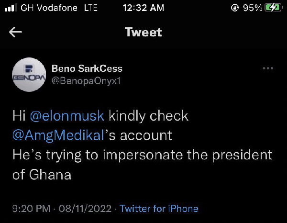Viewport: 287px width, 223px height.
Task: Tap the 95% battery percentage
Action: coord(253,8)
